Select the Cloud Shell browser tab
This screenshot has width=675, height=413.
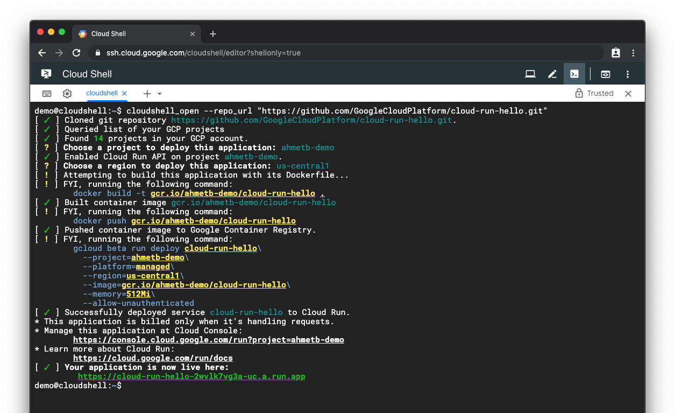[137, 34]
